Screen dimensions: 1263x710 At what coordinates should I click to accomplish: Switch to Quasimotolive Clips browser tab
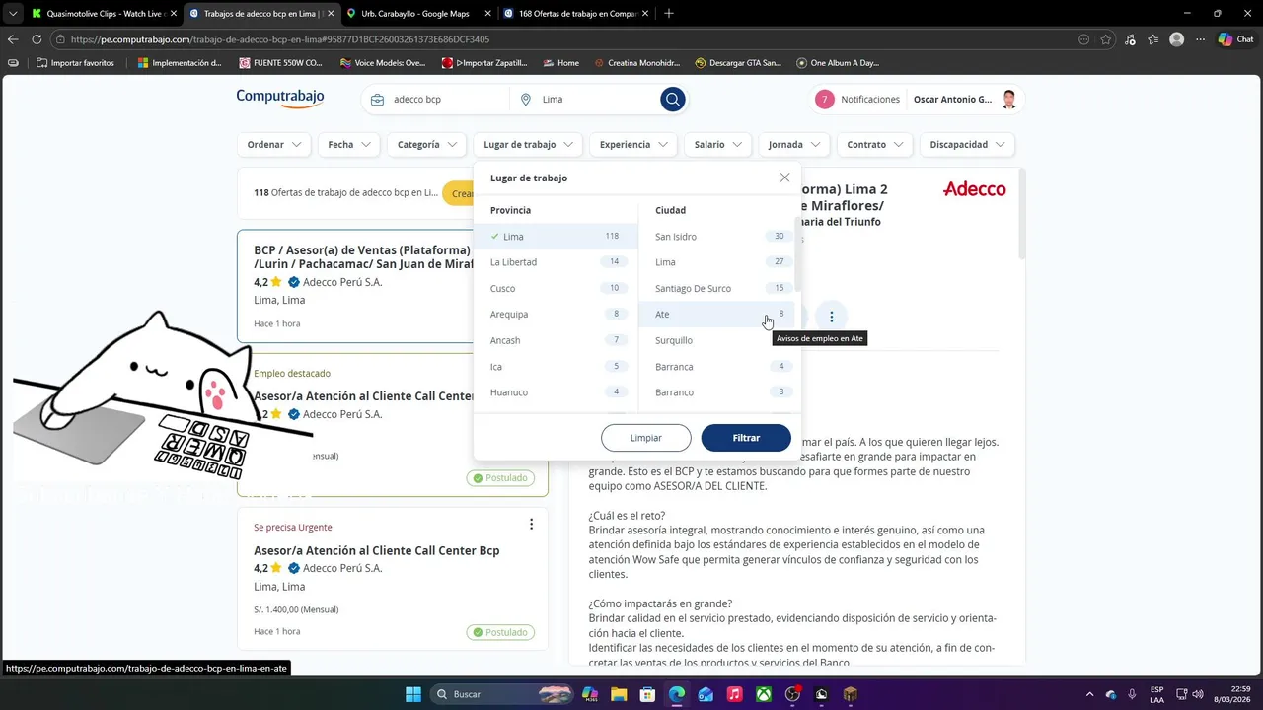point(104,14)
